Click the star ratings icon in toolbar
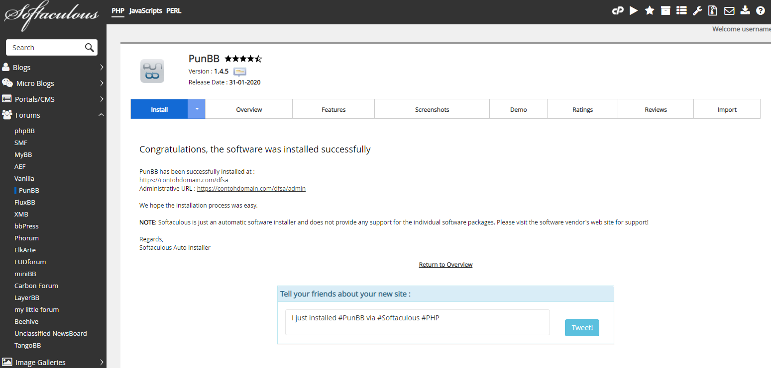This screenshot has width=771, height=368. pyautogui.click(x=650, y=10)
